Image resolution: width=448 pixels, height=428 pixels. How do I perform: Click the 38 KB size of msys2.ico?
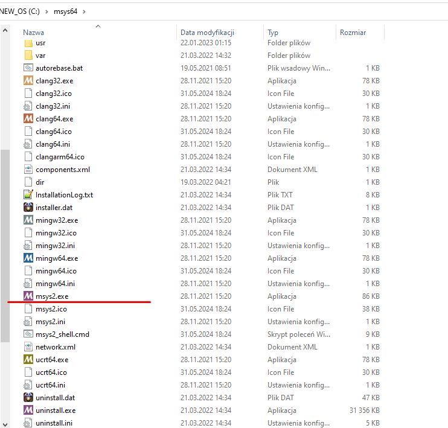click(371, 309)
